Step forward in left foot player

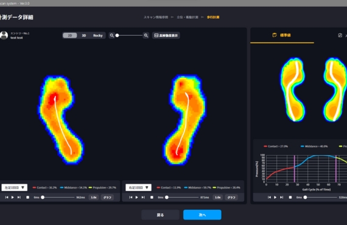pyautogui.click(x=19, y=197)
